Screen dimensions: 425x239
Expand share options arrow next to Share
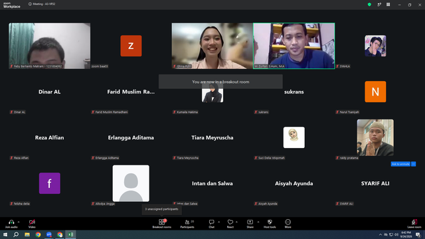point(258,222)
